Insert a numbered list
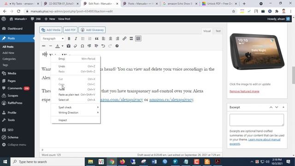Screen dimensions: 295x166 (90, 39)
